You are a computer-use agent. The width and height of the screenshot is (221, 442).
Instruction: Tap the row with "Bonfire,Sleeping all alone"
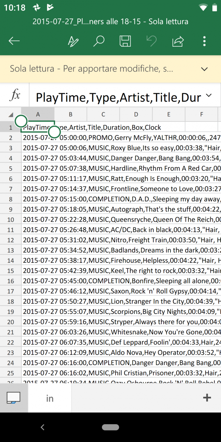click(121, 281)
